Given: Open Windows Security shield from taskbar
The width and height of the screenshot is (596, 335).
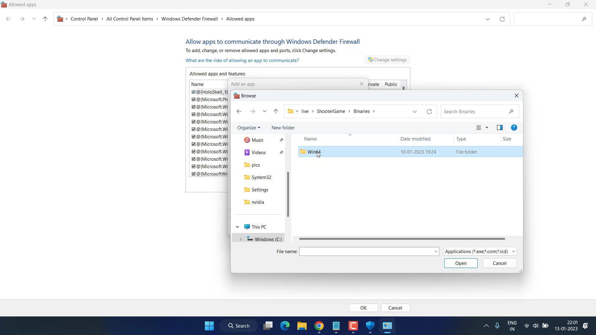Looking at the screenshot, I should tap(370, 326).
